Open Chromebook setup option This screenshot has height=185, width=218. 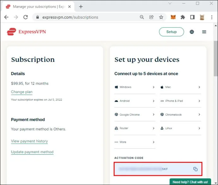(180, 115)
